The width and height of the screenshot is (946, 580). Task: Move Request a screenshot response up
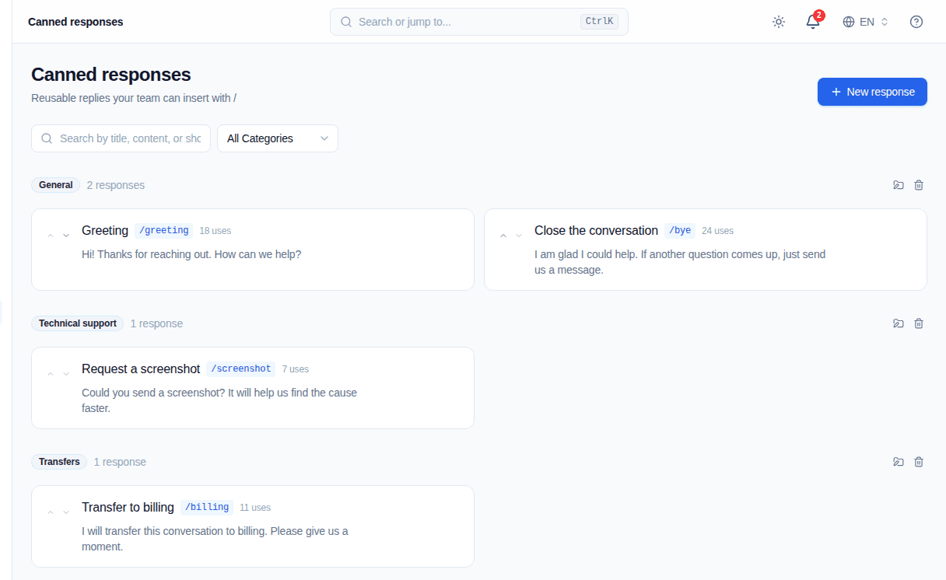51,373
